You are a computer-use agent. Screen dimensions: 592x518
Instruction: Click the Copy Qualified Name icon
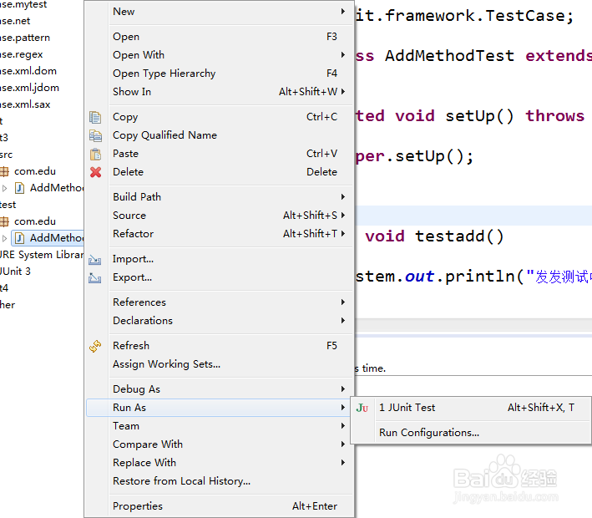(x=95, y=135)
